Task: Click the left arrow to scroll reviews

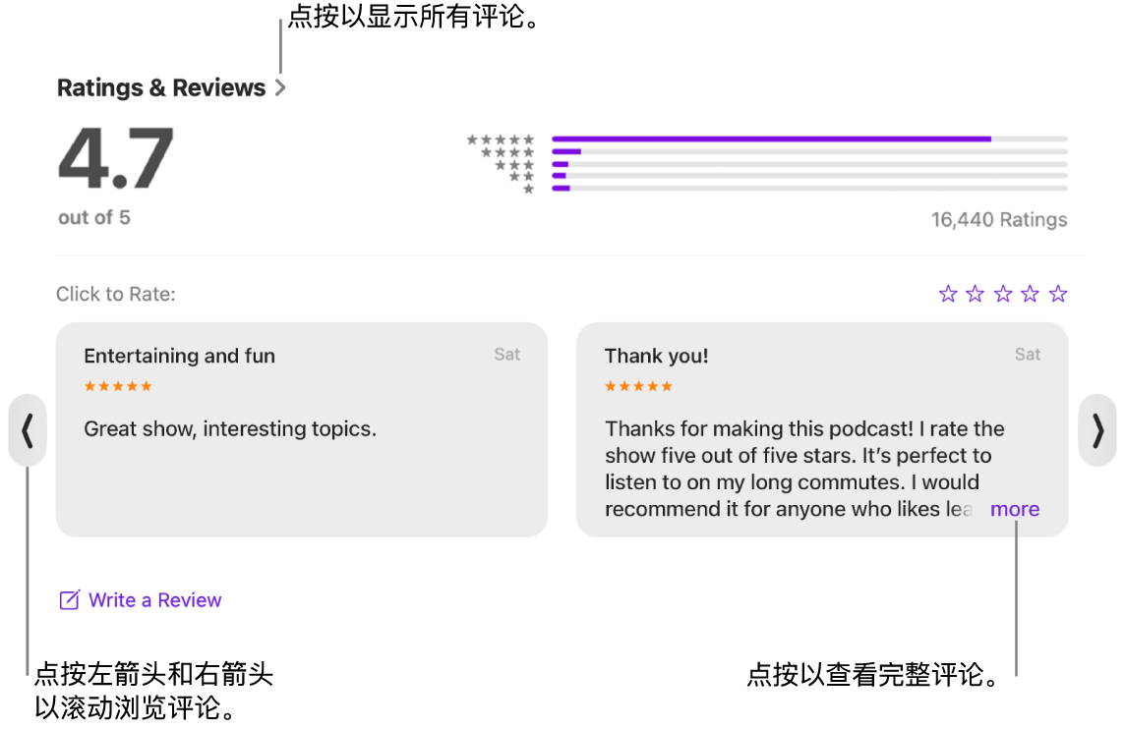Action: [x=28, y=430]
